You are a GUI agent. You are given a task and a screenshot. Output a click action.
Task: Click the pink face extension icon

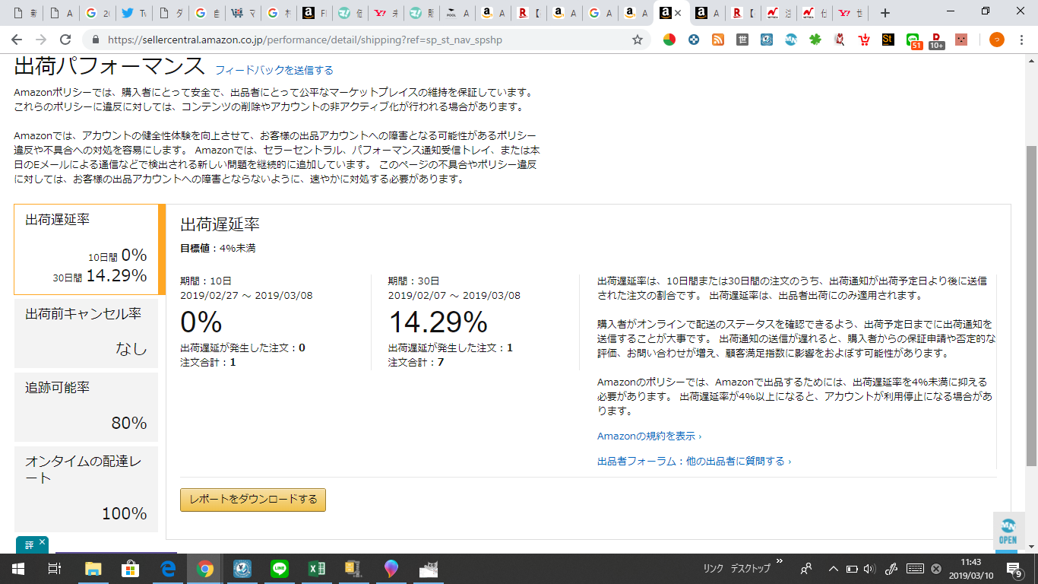pyautogui.click(x=961, y=40)
